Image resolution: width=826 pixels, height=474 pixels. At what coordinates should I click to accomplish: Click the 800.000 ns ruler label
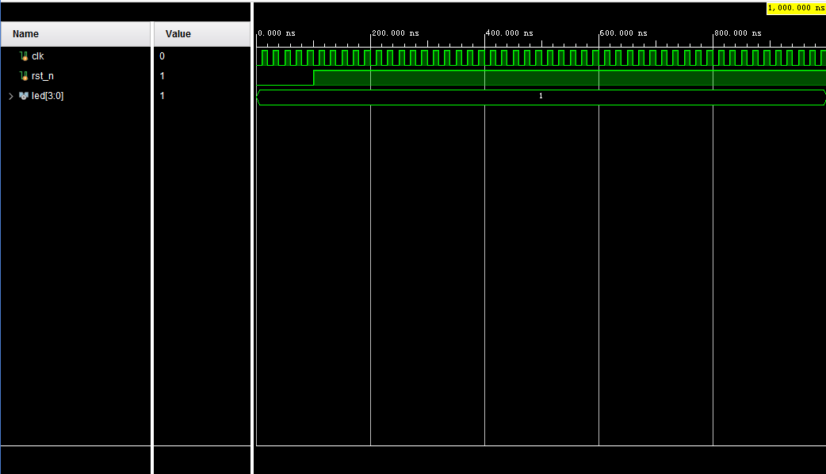[738, 33]
